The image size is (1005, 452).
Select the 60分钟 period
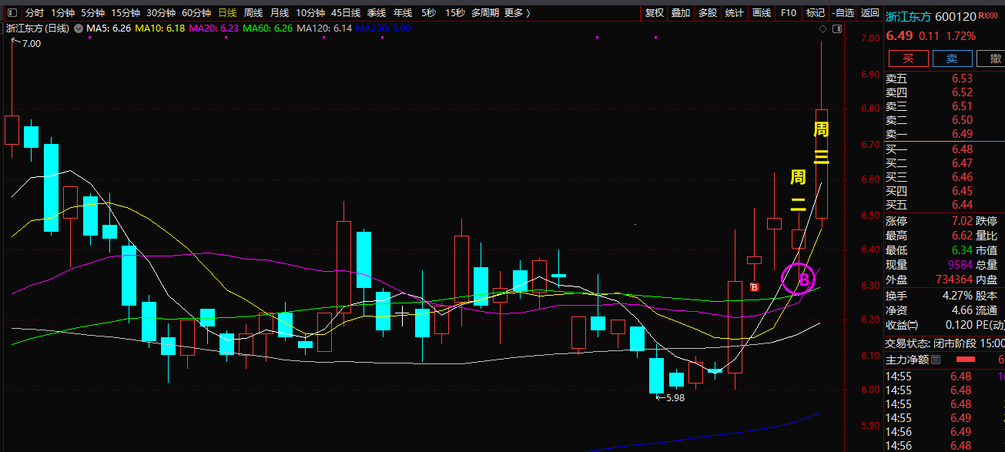click(x=196, y=13)
